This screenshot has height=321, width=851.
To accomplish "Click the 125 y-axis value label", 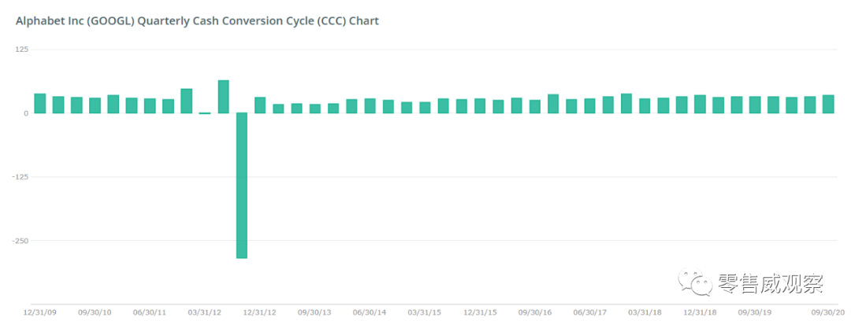I will pyautogui.click(x=21, y=50).
